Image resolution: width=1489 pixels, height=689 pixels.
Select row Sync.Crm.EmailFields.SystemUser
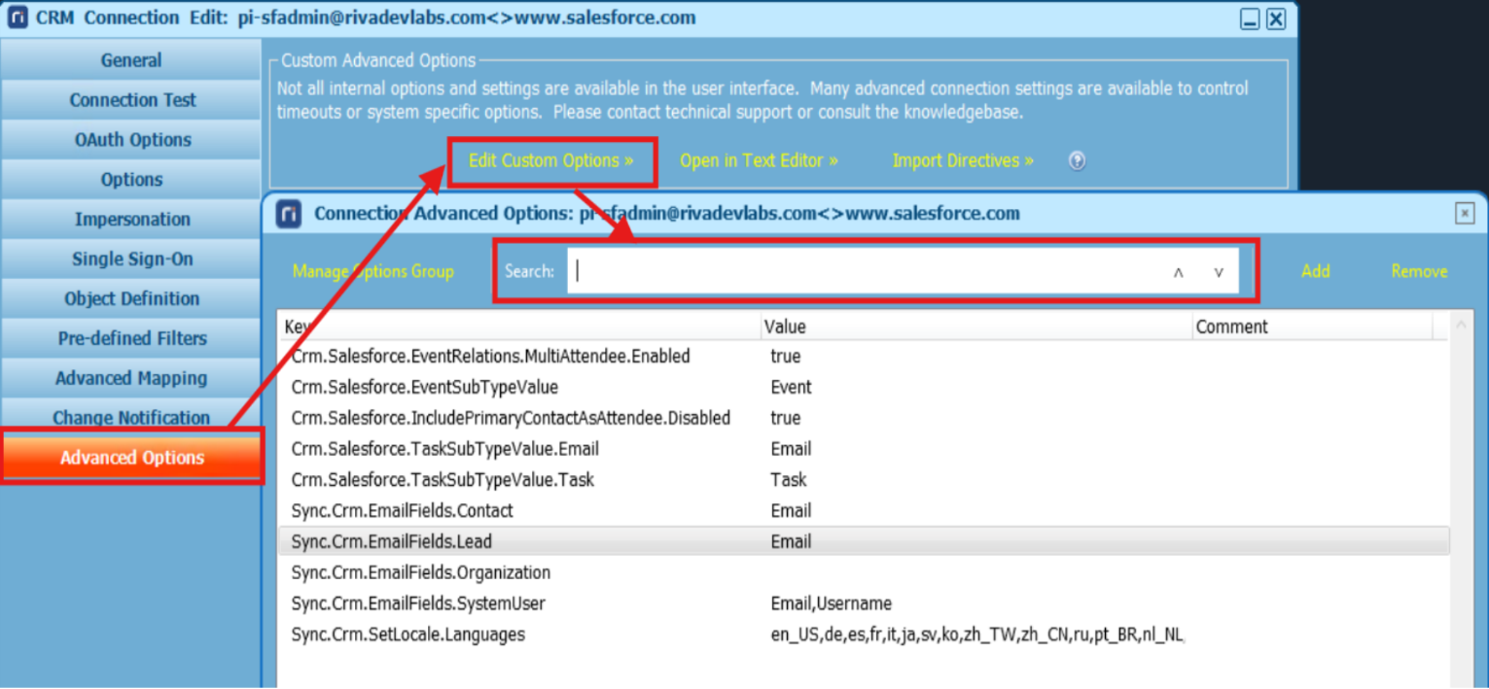(x=864, y=604)
